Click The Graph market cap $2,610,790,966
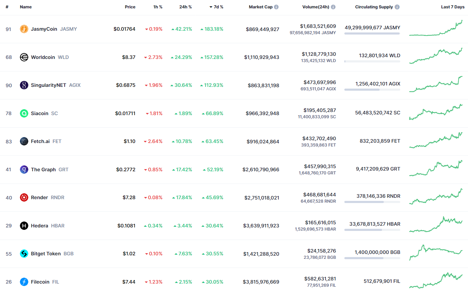The width and height of the screenshot is (468, 293). click(261, 170)
